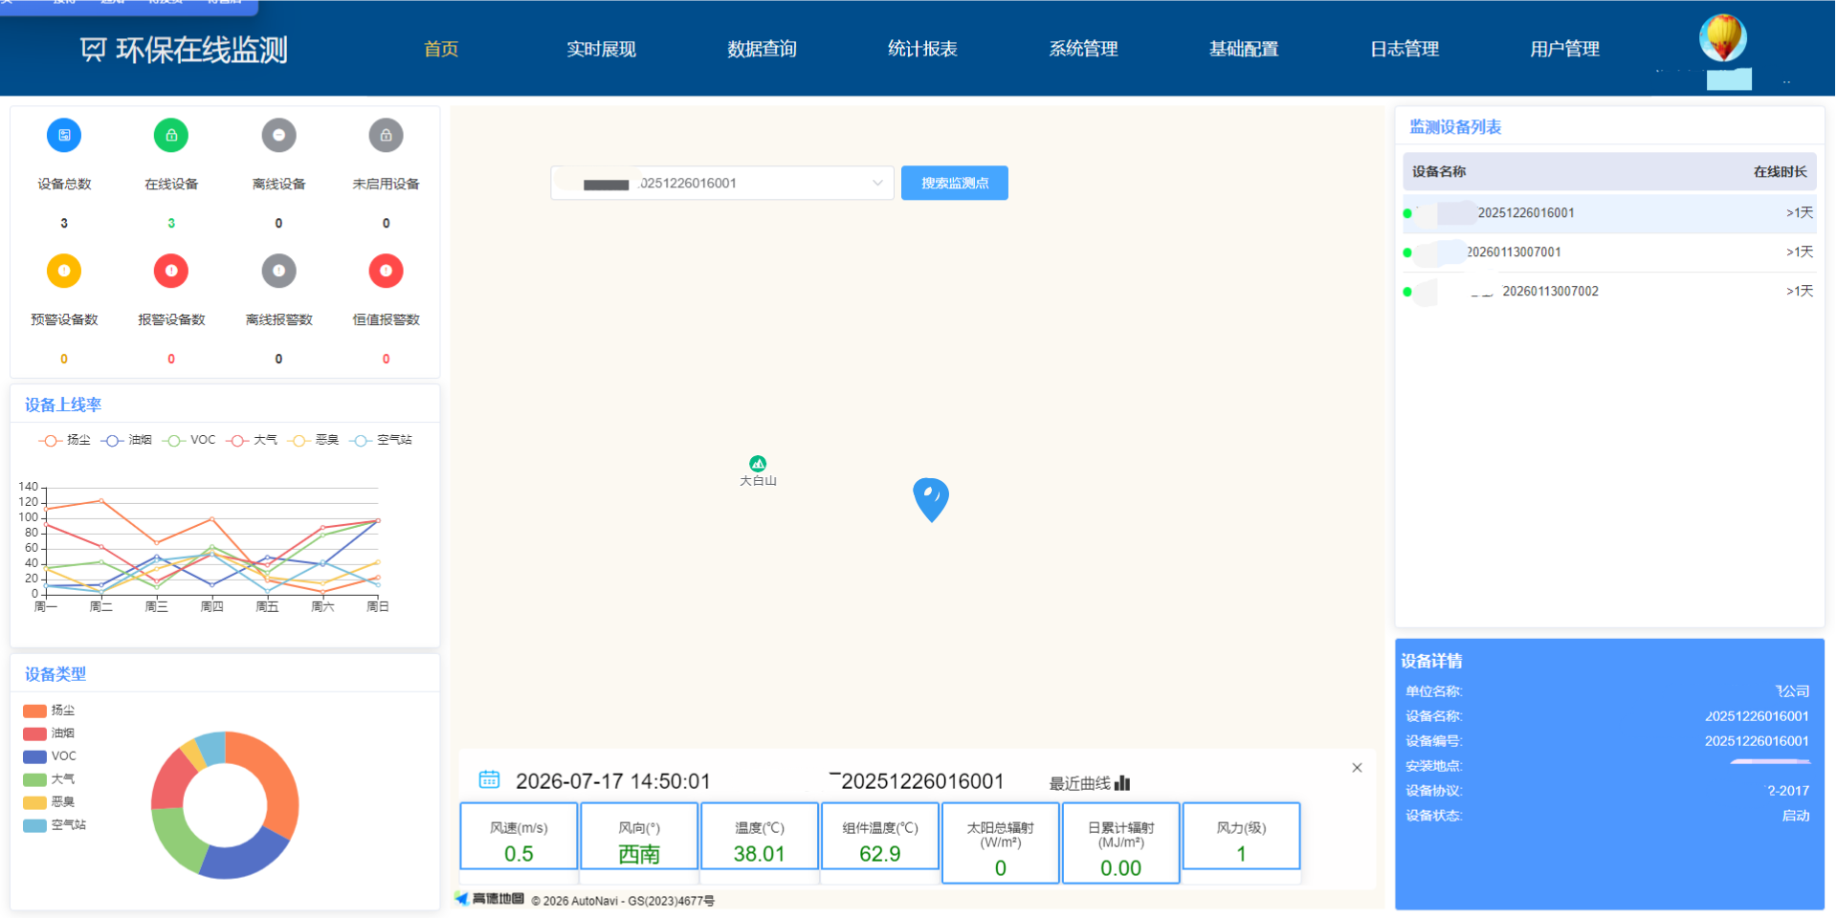This screenshot has height=919, width=1837.
Task: Toggle 大气 in device type legend
Action: (49, 779)
